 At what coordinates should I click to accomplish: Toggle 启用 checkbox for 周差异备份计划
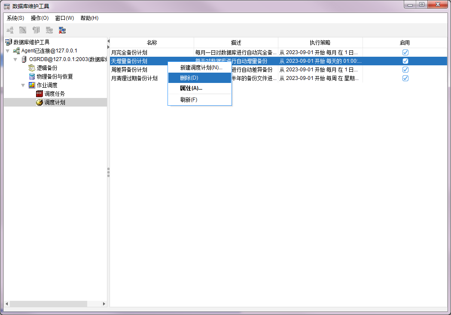[x=405, y=70]
